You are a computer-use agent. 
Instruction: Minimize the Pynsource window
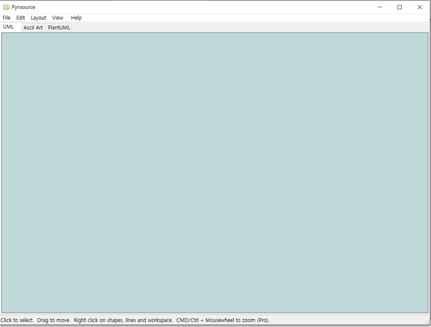(x=380, y=7)
